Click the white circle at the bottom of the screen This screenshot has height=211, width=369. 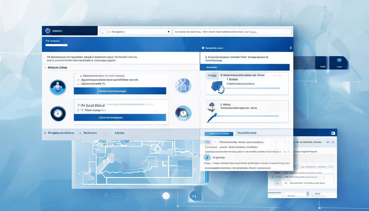tap(166, 196)
